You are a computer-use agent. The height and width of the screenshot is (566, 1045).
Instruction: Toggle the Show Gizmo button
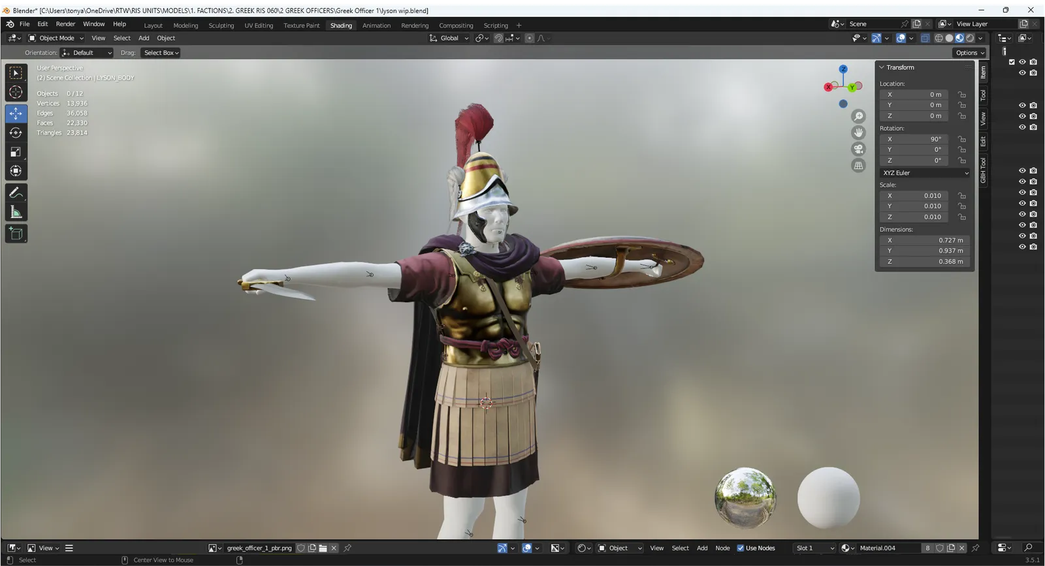tap(876, 39)
